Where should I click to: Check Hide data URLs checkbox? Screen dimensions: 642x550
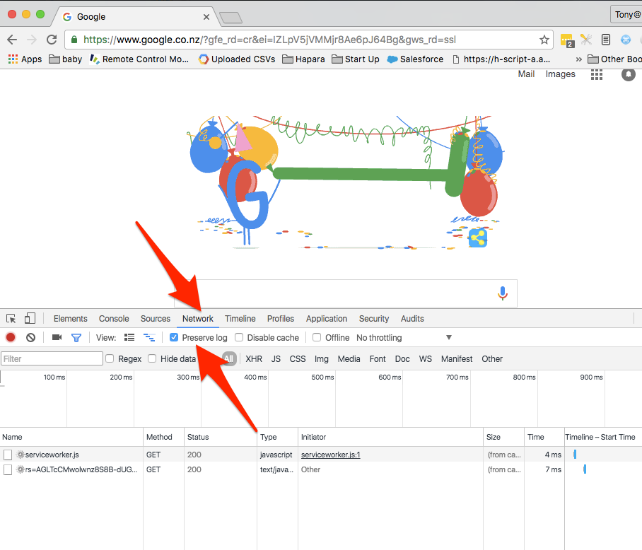click(x=152, y=359)
